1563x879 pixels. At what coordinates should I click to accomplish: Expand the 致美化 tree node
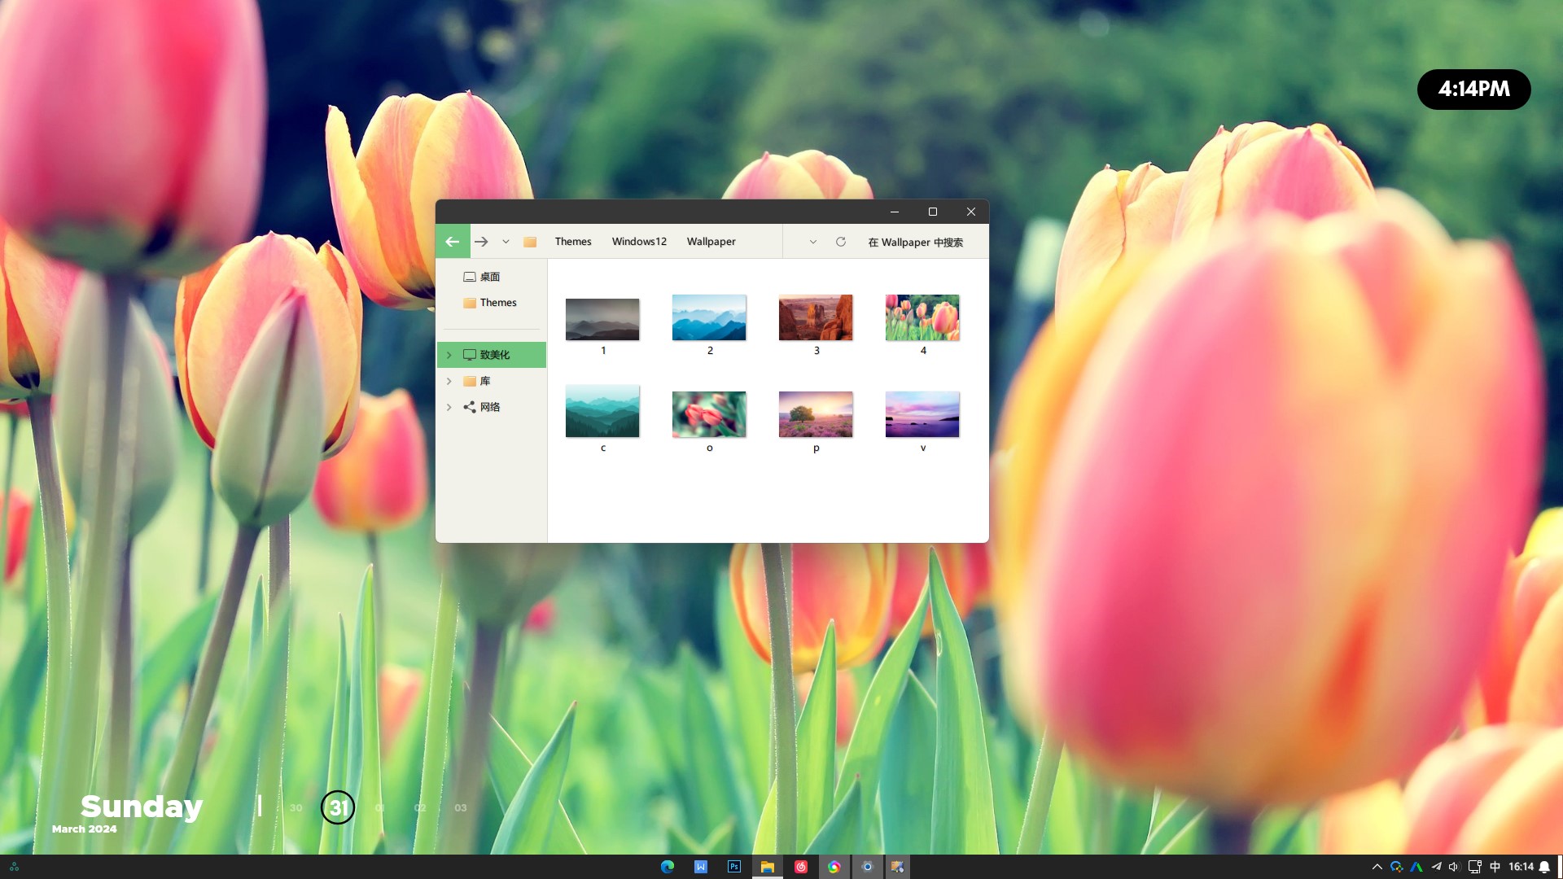coord(449,355)
